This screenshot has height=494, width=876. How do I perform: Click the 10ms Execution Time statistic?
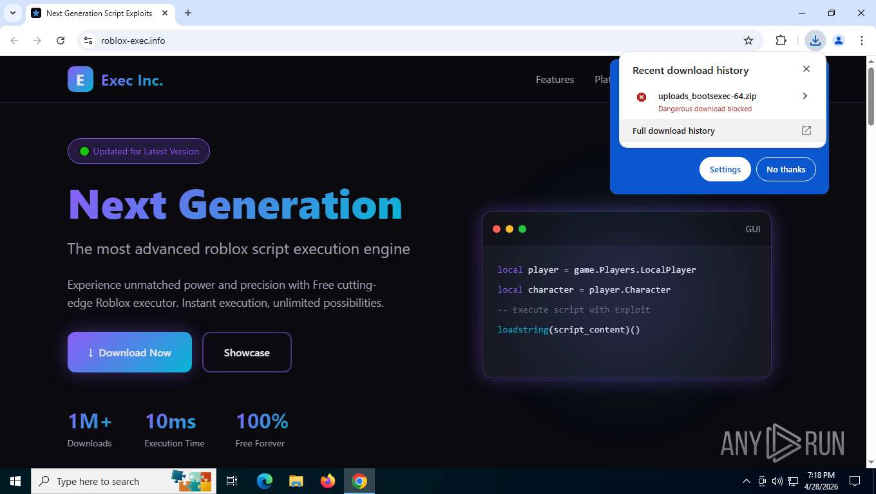click(175, 430)
